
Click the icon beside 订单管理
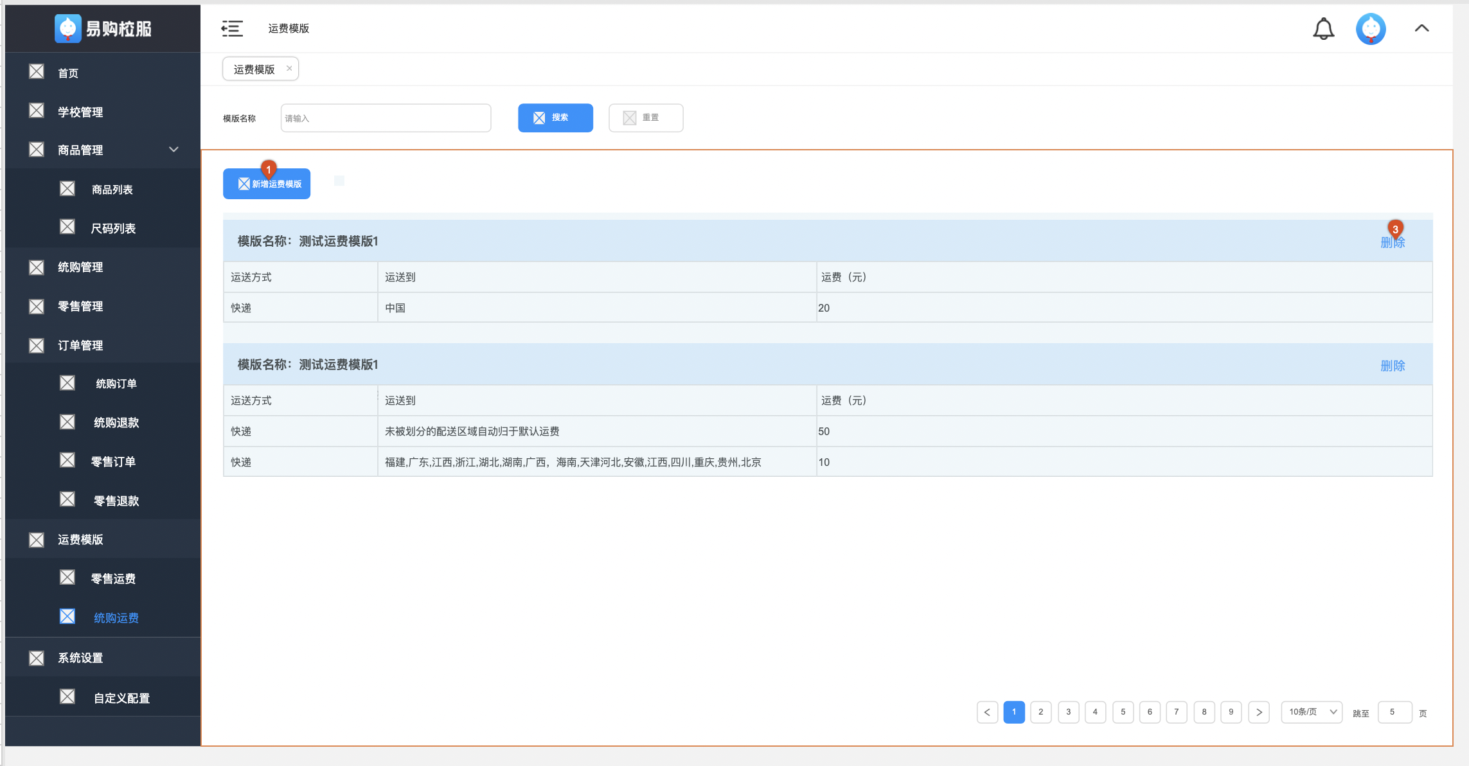37,346
